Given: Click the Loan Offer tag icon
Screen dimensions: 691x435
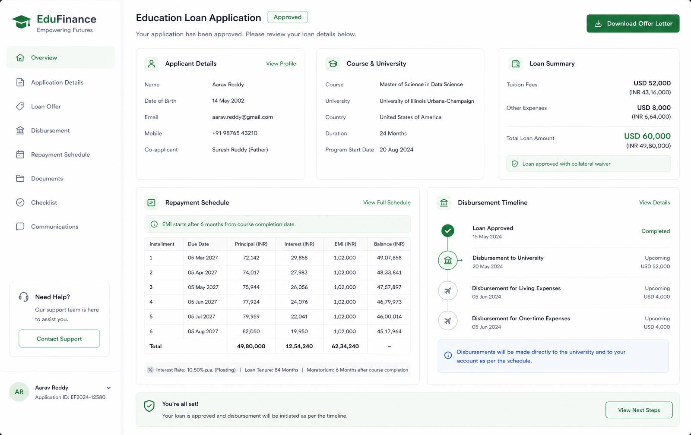Looking at the screenshot, I should click(20, 106).
